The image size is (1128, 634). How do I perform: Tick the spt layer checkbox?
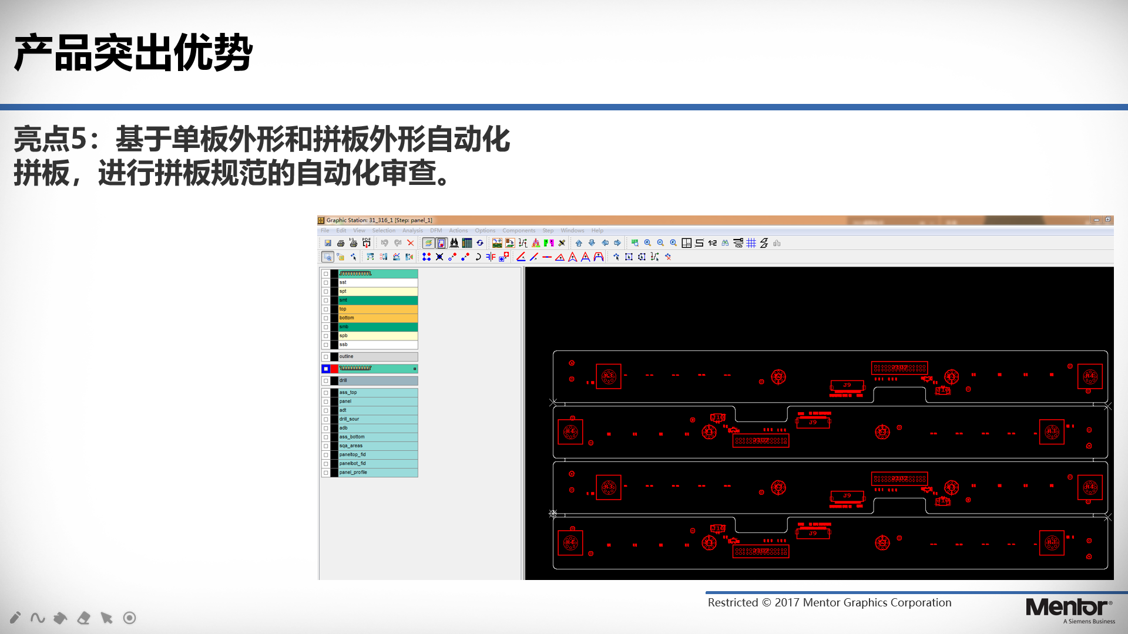click(x=326, y=292)
